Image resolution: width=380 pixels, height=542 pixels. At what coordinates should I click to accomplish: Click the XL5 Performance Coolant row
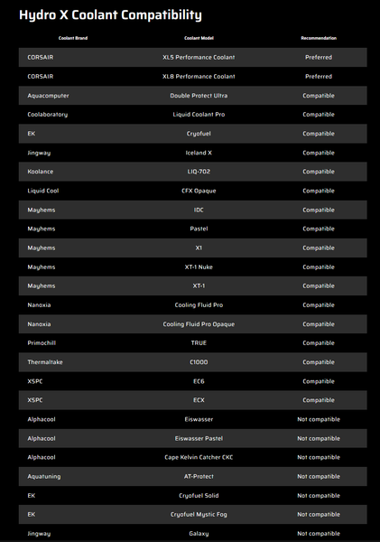(193, 58)
